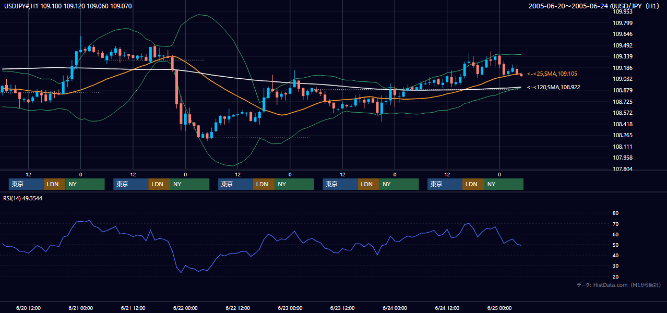Viewport: 667px width, 313px height.
Task: Select the 6/22 00:00 date label
Action: [185, 308]
